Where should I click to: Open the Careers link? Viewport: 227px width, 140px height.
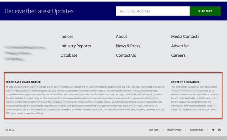tap(178, 55)
